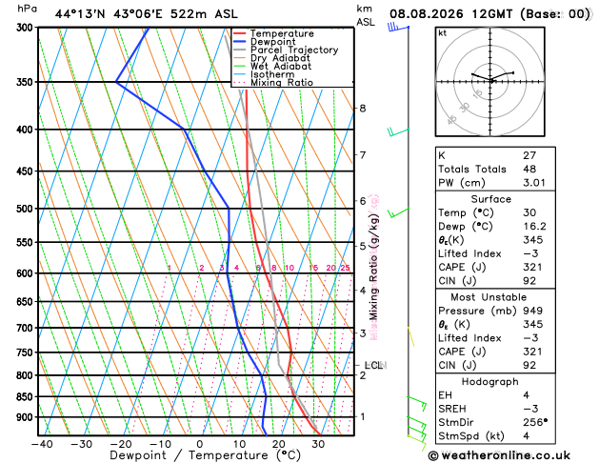Click the -40 temperature axis label
This screenshot has height=463, width=599.
tap(42, 444)
